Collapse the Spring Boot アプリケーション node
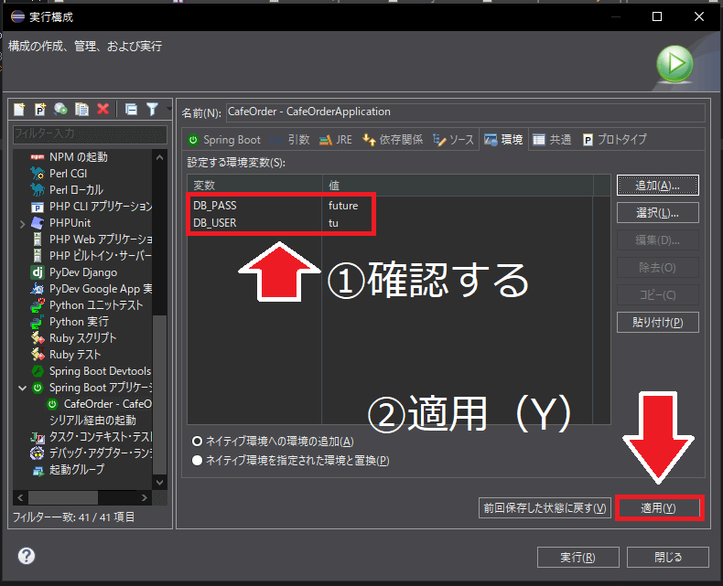The height and width of the screenshot is (586, 723). pyautogui.click(x=22, y=388)
